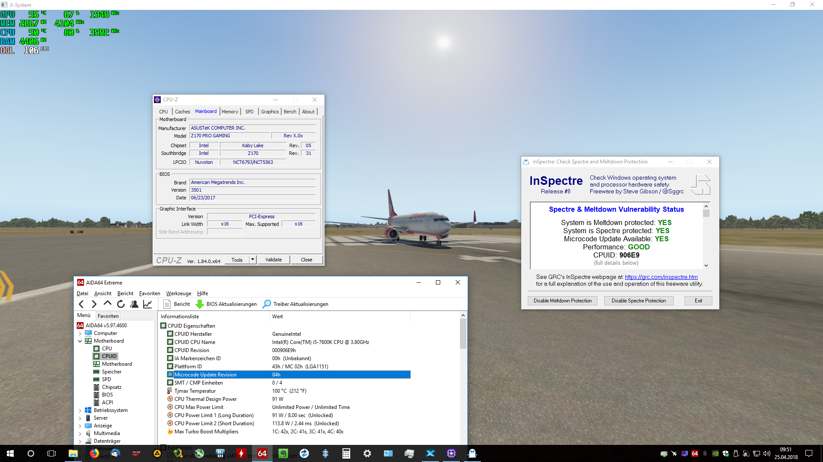Open the CPU-Z Tools dropdown arrow
The height and width of the screenshot is (462, 823).
252,260
